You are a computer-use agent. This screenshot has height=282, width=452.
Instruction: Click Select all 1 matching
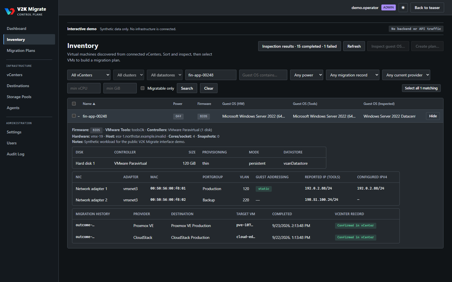pos(421,88)
